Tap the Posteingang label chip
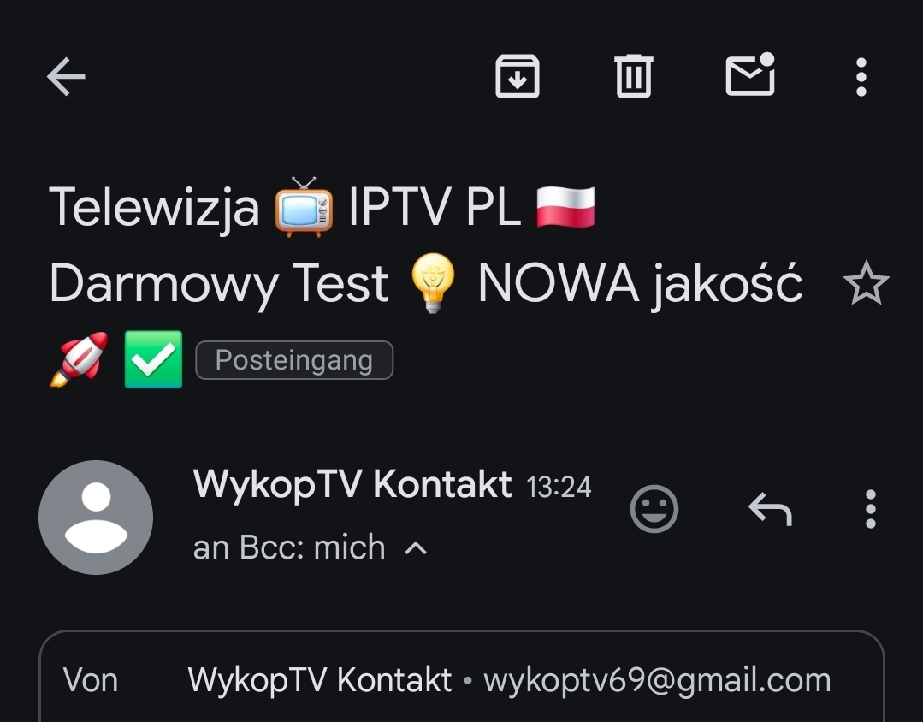The image size is (923, 722). [293, 360]
